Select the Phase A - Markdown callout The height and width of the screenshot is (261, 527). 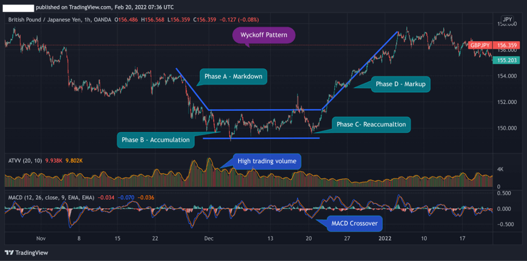coord(233,76)
